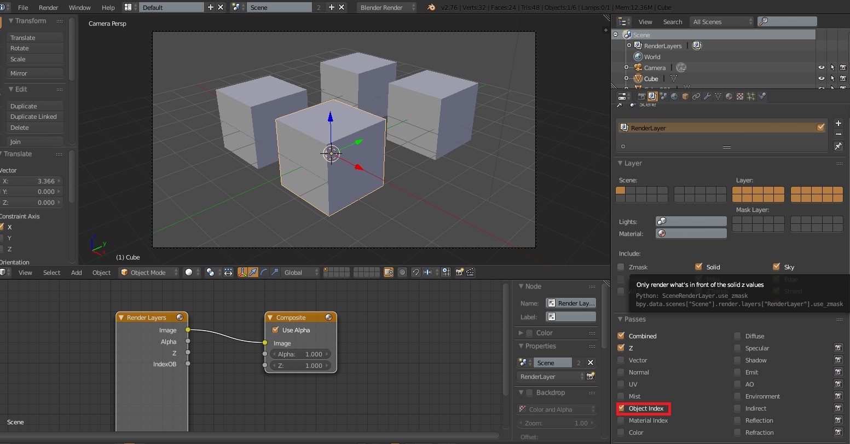
Task: Open the Render properties tab camera icon
Action: 642,96
